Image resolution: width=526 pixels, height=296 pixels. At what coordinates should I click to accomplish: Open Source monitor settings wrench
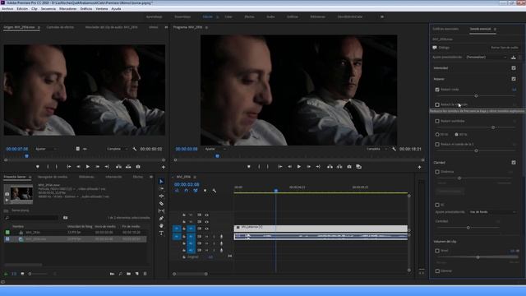tap(135, 149)
